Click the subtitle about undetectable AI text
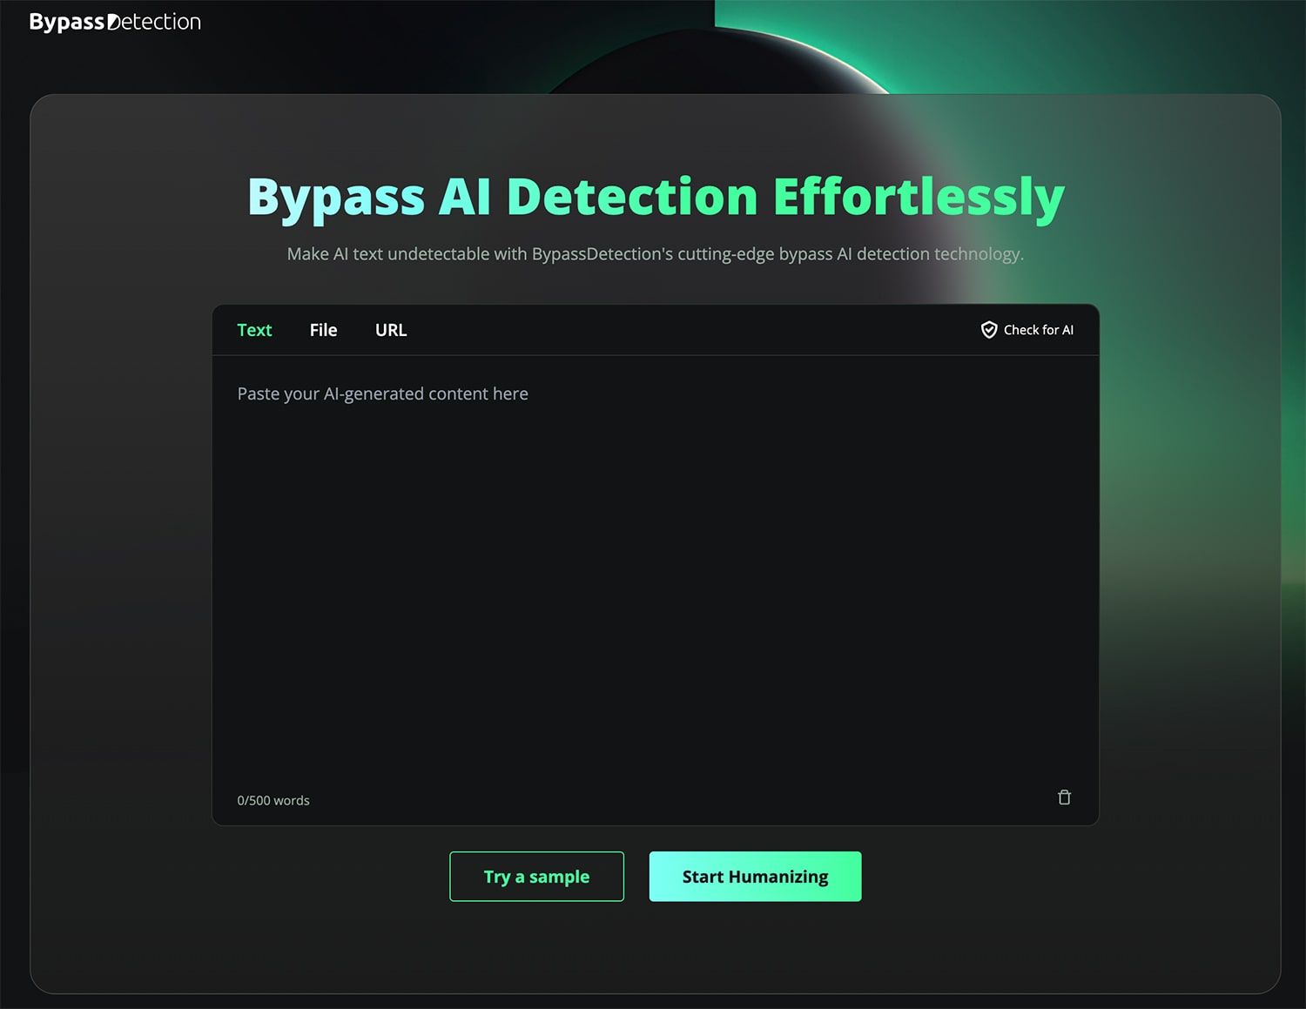This screenshot has height=1009, width=1306. [655, 254]
